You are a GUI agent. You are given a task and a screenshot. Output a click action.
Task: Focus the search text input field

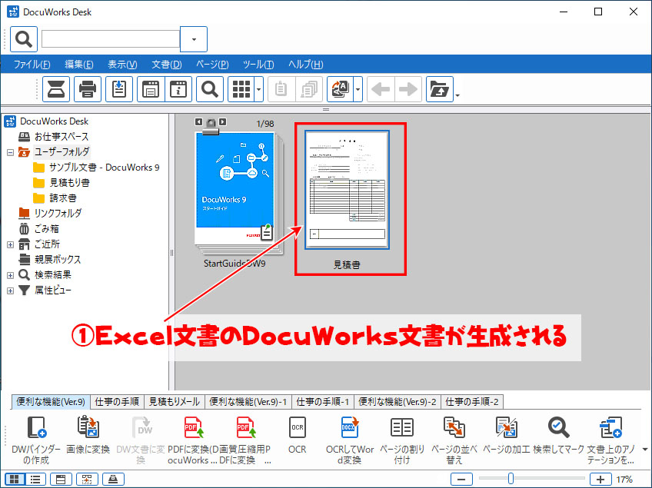111,39
